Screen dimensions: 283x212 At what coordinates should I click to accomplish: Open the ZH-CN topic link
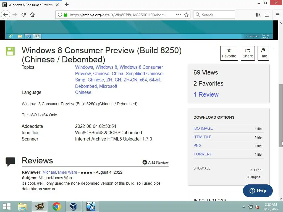tap(130, 80)
